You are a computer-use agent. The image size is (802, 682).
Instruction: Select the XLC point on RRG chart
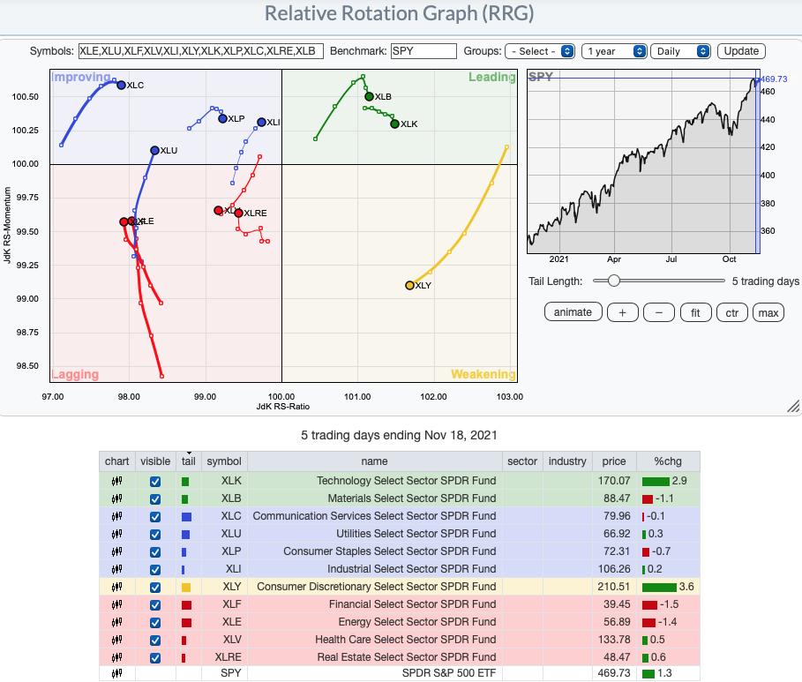click(x=121, y=85)
